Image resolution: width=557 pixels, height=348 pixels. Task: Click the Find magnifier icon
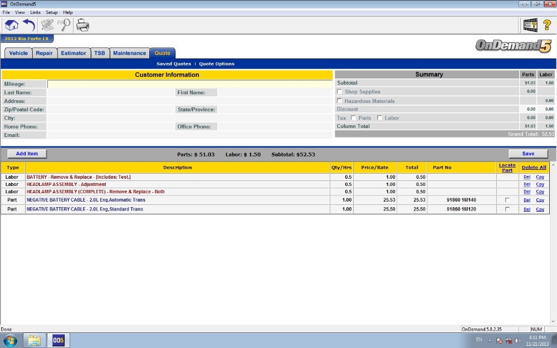65,25
